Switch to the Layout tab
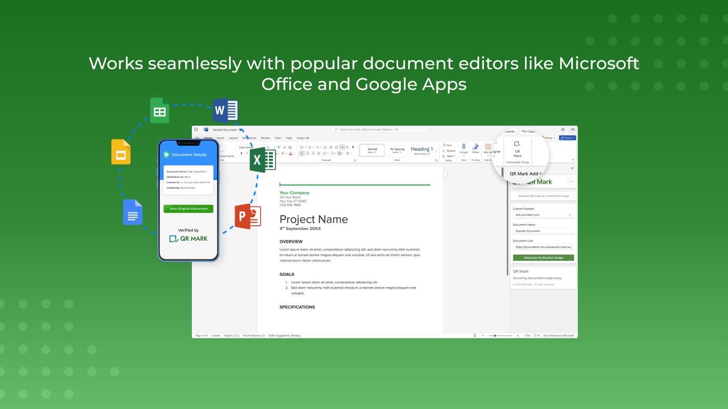The image size is (728, 409). pos(233,138)
